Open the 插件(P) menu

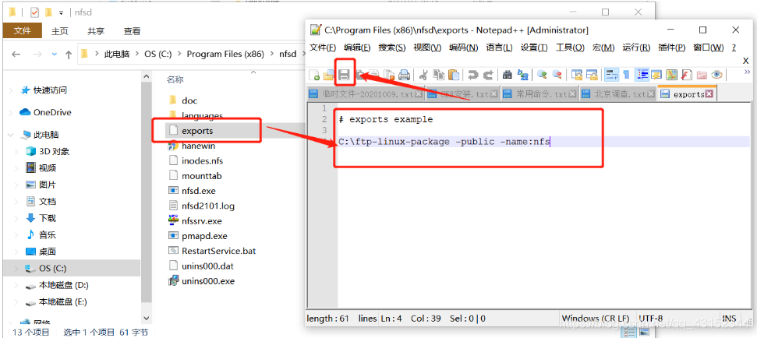click(x=671, y=48)
